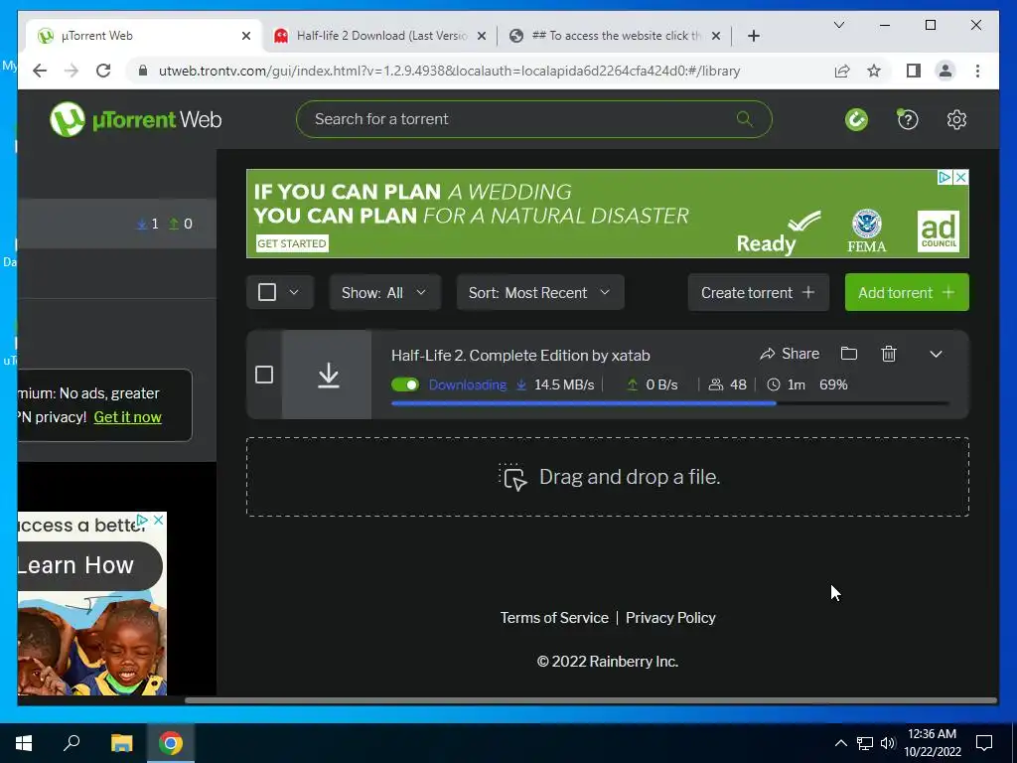Click Create torrent button

(x=758, y=293)
